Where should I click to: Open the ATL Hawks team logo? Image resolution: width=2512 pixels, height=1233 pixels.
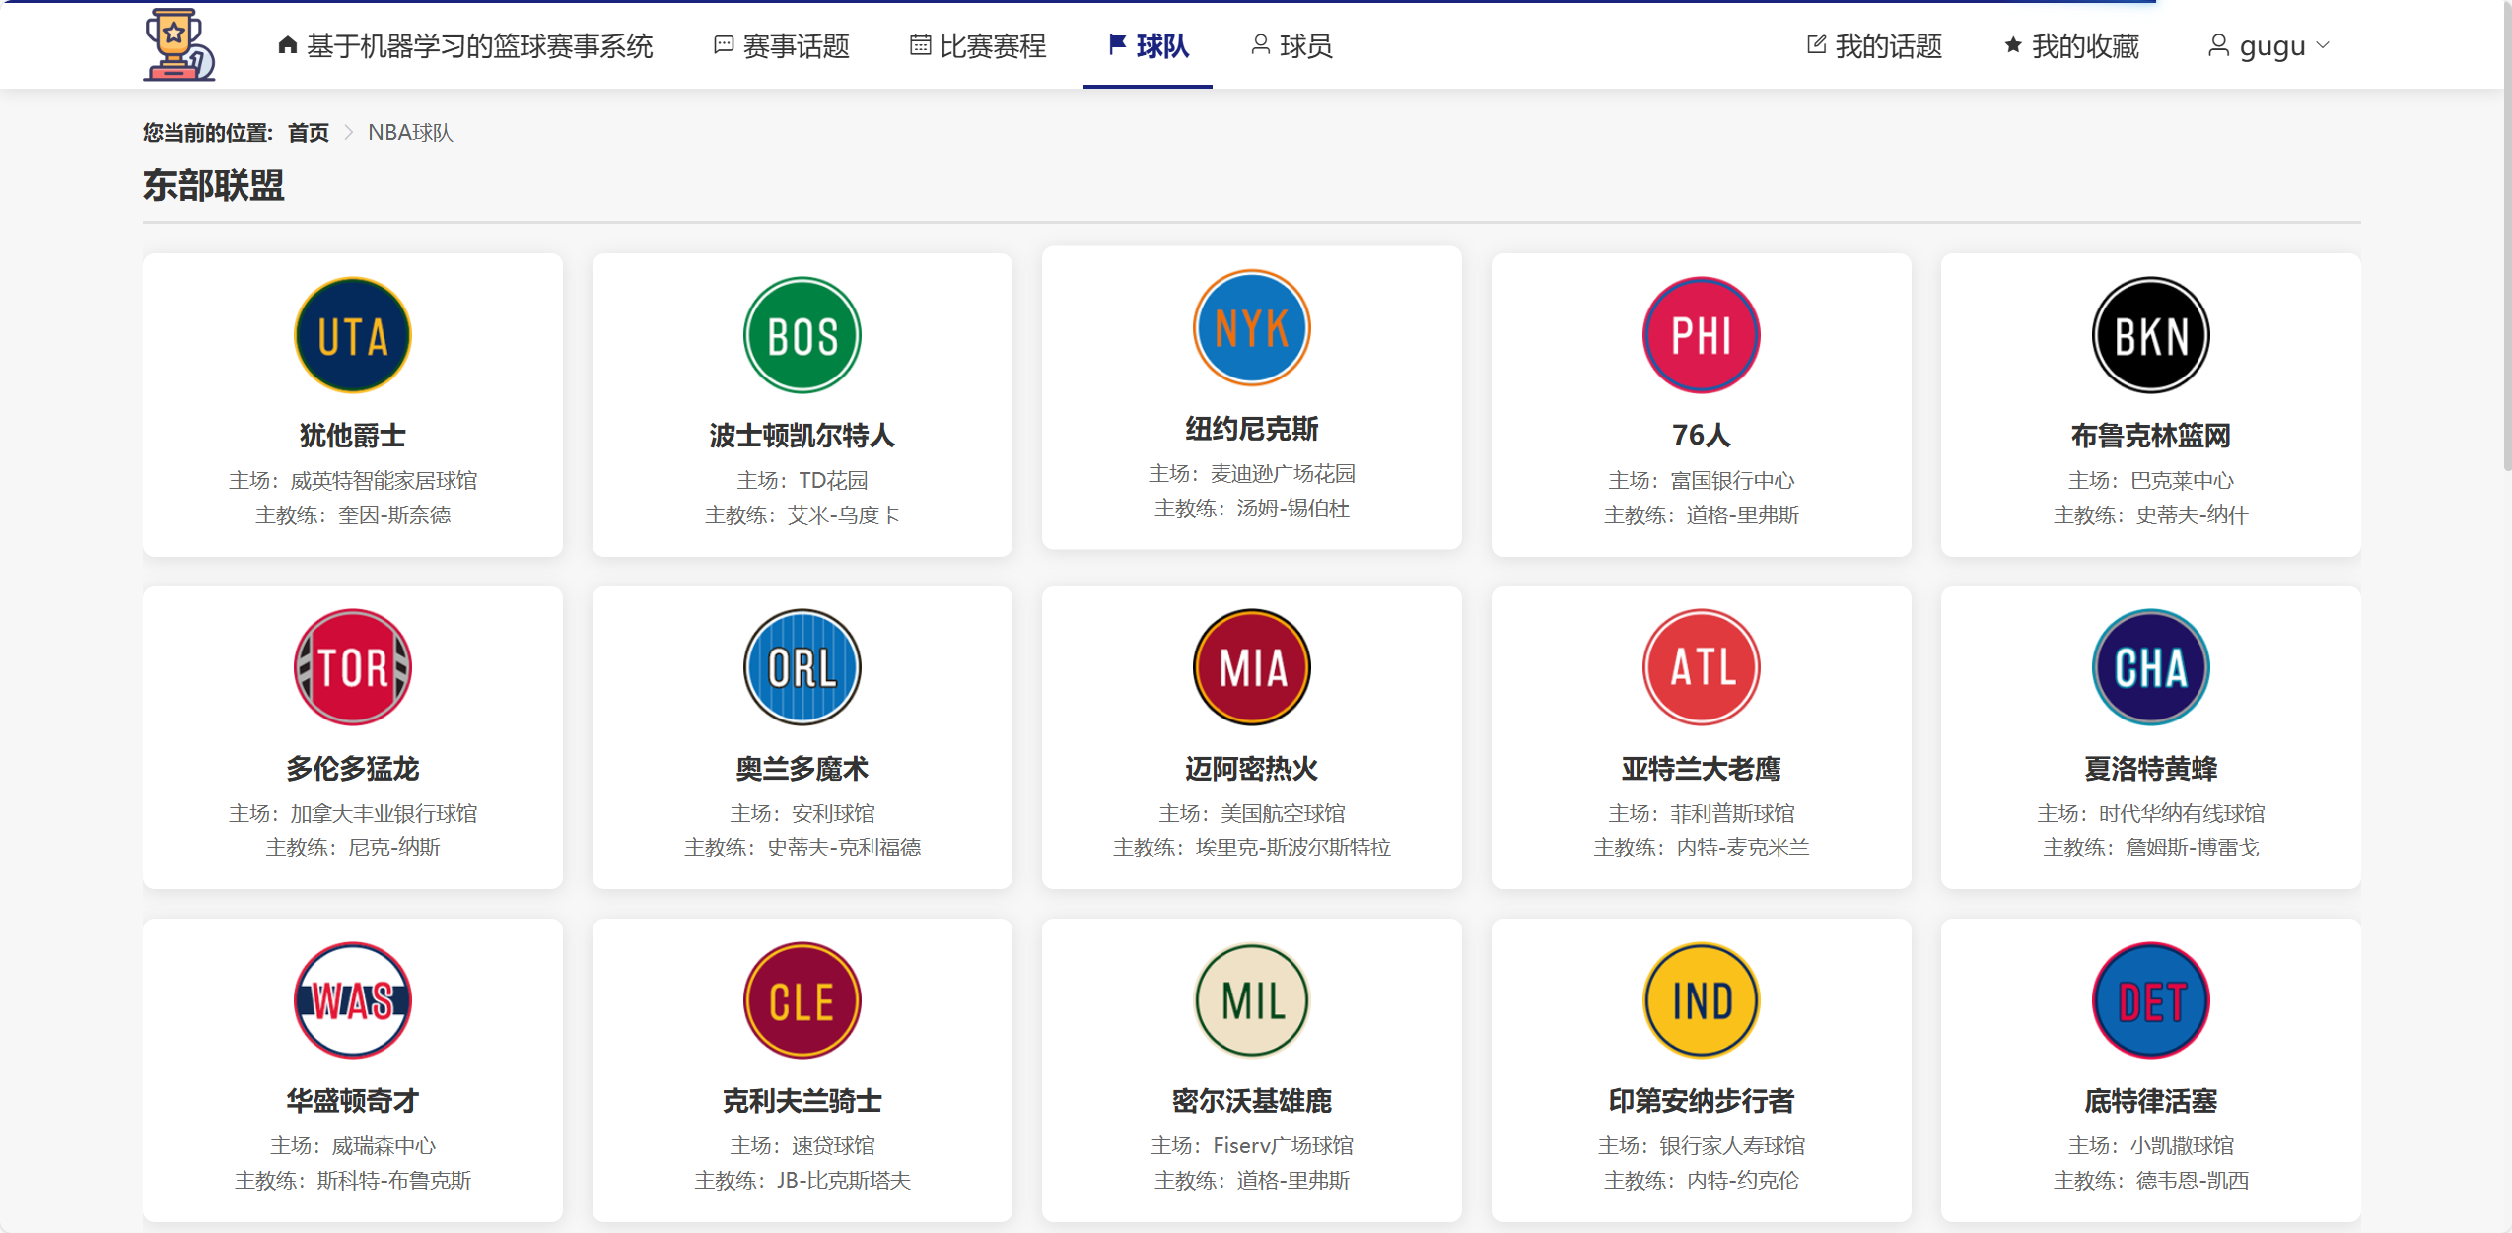[1702, 667]
